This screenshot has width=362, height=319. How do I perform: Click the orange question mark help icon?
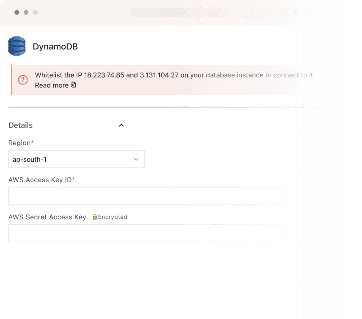[x=23, y=80]
